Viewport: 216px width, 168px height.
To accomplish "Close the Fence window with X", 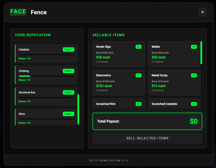I will pyautogui.click(x=202, y=12).
